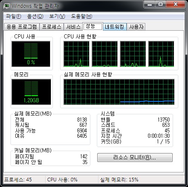Switch to the 응용 프로그램 tab
Image resolution: width=188 pixels, height=187 pixels.
point(22,27)
